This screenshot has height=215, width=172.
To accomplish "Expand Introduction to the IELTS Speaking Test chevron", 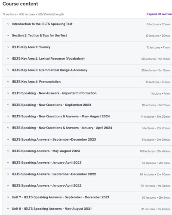I will [8, 24].
